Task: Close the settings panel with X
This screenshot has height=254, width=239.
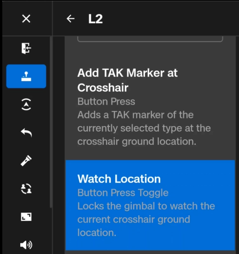Action: pos(26,19)
